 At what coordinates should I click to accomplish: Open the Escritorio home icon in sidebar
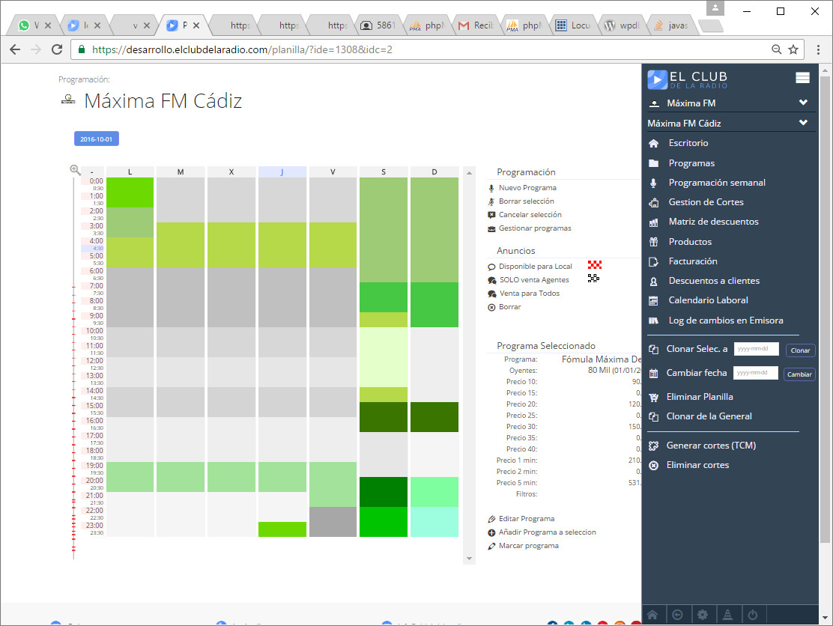(x=653, y=143)
